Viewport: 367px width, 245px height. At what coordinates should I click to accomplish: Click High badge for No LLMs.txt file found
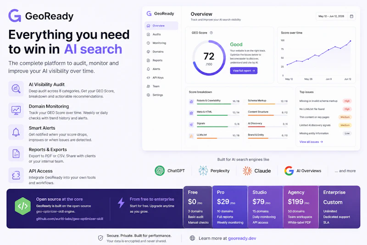tap(347, 109)
